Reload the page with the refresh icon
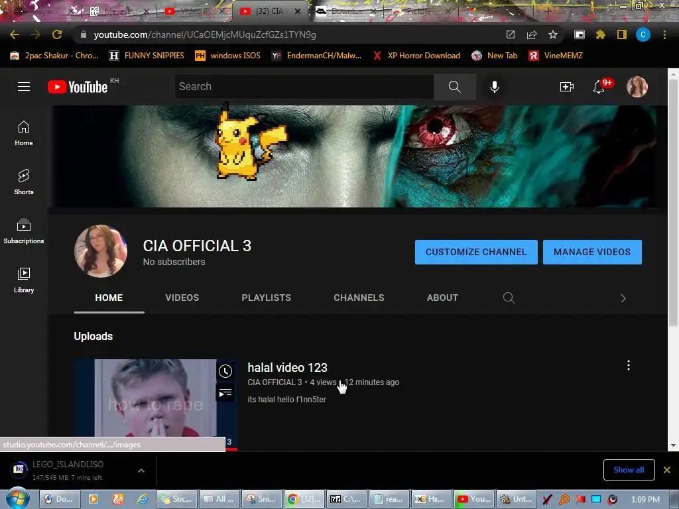 tap(57, 34)
